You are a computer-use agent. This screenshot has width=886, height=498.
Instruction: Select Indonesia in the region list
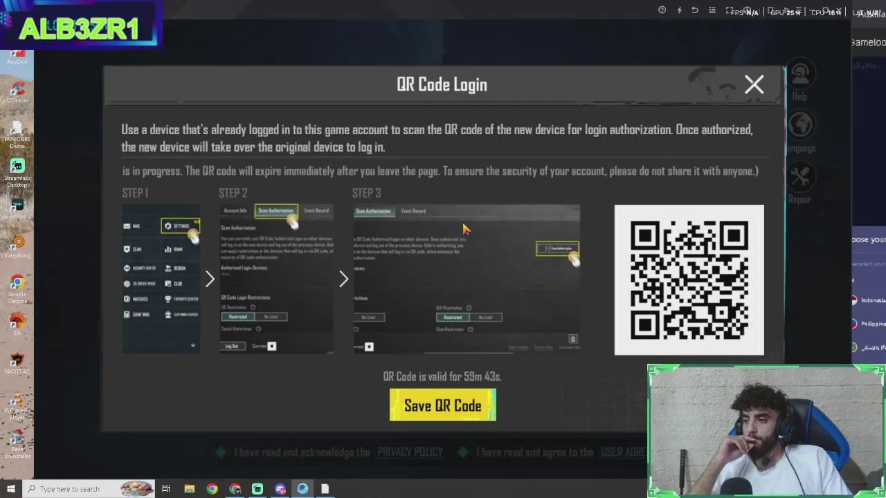click(x=869, y=300)
